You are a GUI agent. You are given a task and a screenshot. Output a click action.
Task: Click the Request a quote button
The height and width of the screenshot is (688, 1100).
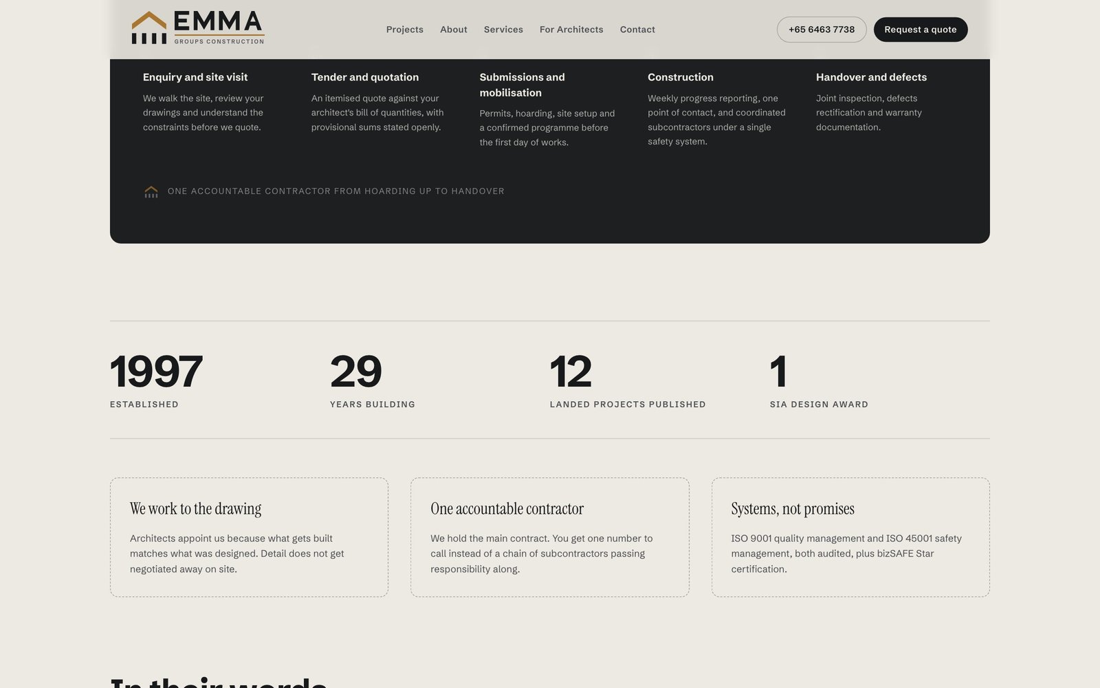tap(921, 30)
